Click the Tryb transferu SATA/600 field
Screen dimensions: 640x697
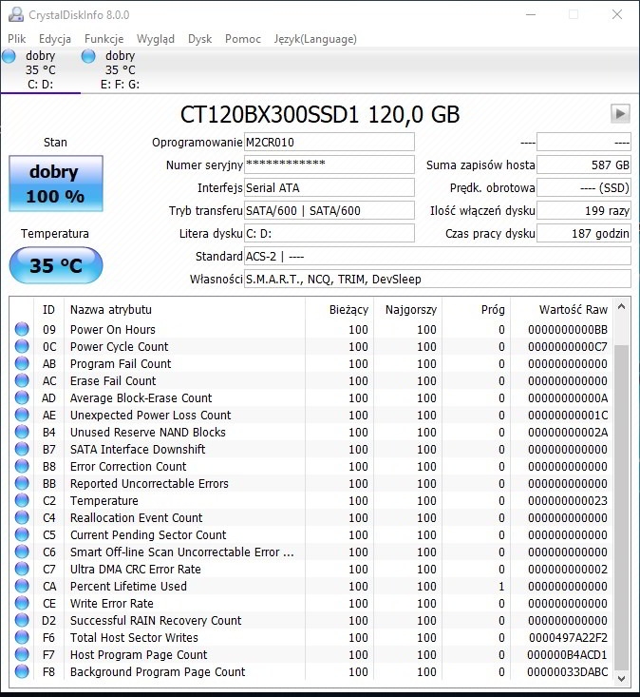329,211
